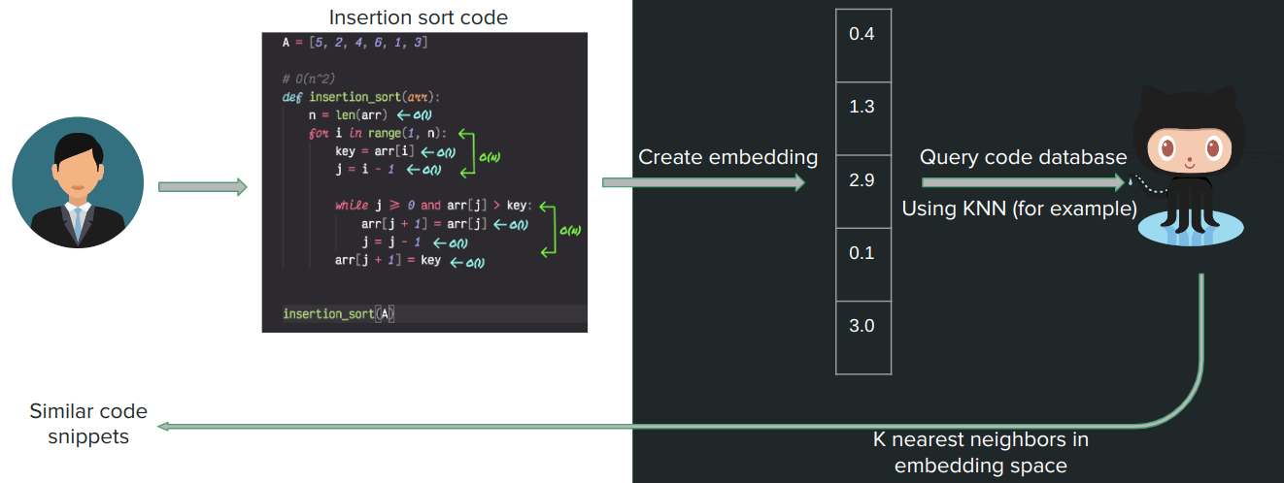Click the arrow under Create embedding
1284x483 pixels.
point(703,182)
